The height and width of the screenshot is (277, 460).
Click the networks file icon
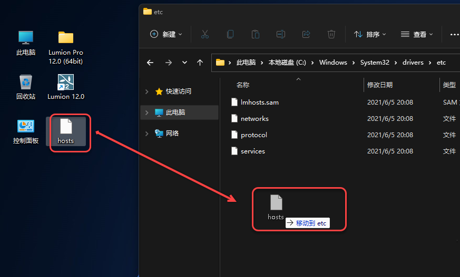(x=234, y=118)
